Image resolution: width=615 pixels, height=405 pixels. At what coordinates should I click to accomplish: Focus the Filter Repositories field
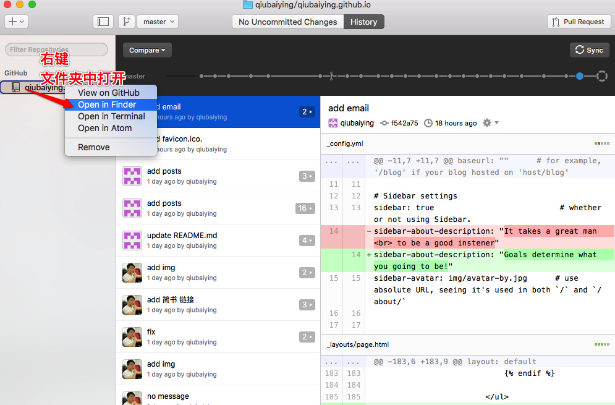[x=56, y=49]
